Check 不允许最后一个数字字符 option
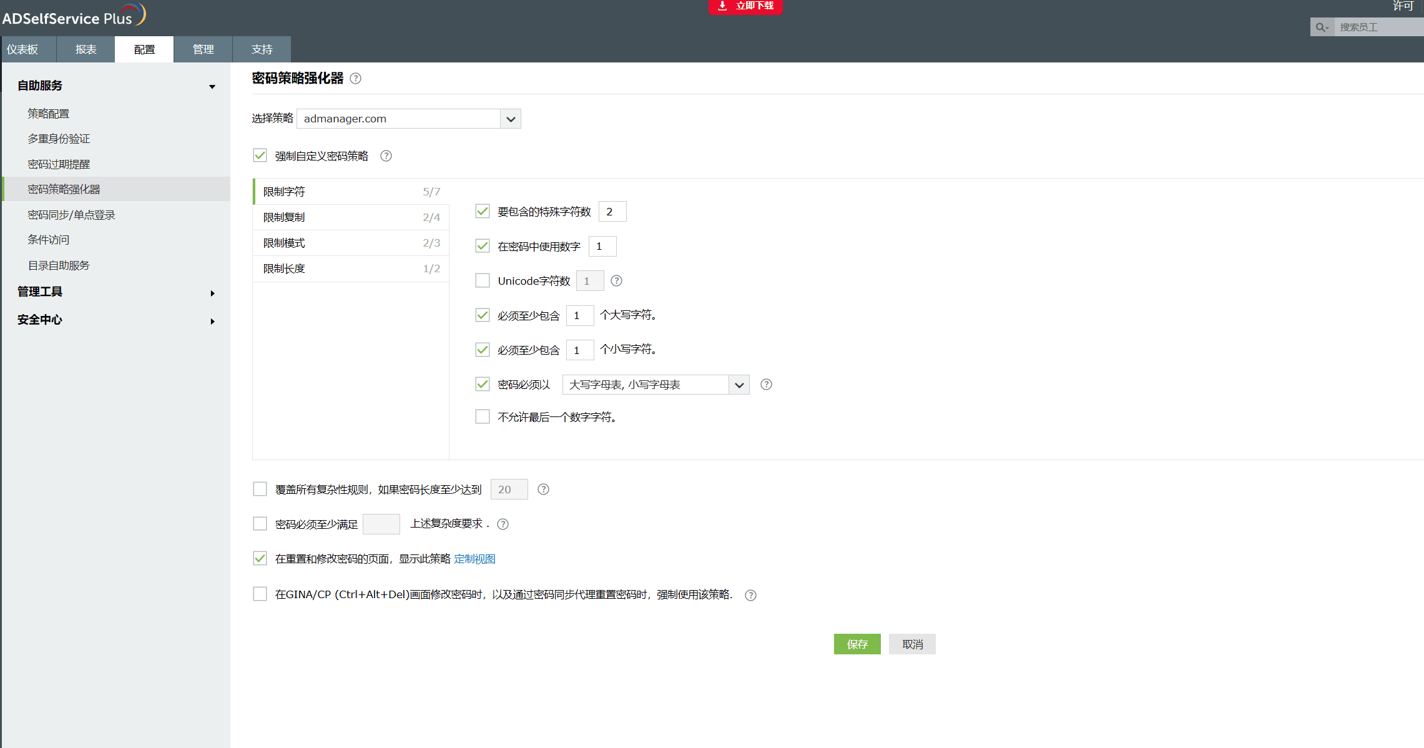1424x748 pixels. pyautogui.click(x=482, y=416)
